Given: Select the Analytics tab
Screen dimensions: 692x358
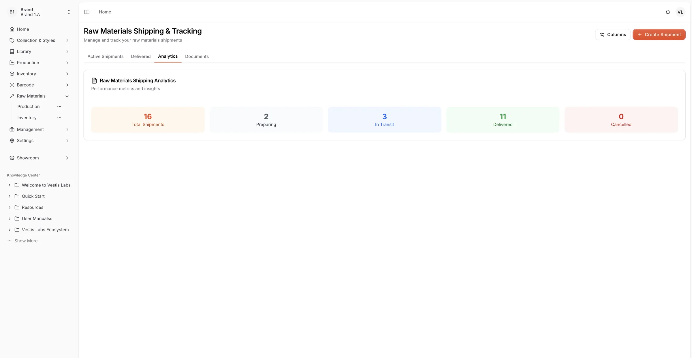Looking at the screenshot, I should (168, 56).
